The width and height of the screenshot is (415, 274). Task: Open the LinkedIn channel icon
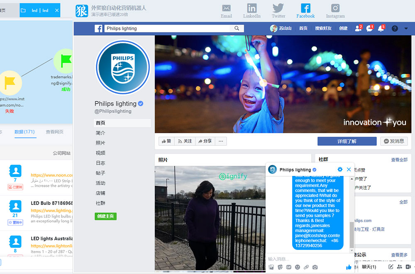point(252,11)
